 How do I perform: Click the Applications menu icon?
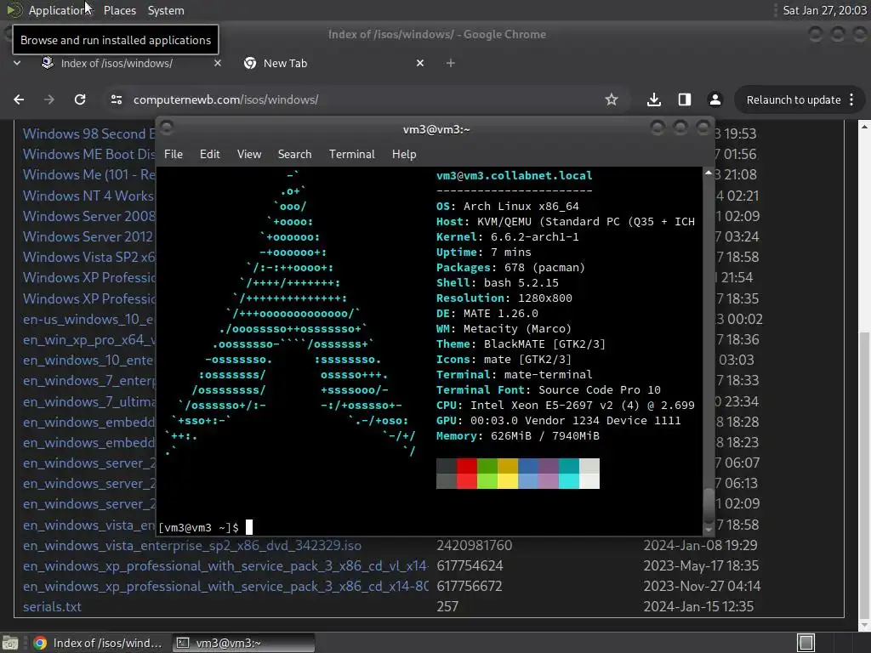(x=14, y=10)
